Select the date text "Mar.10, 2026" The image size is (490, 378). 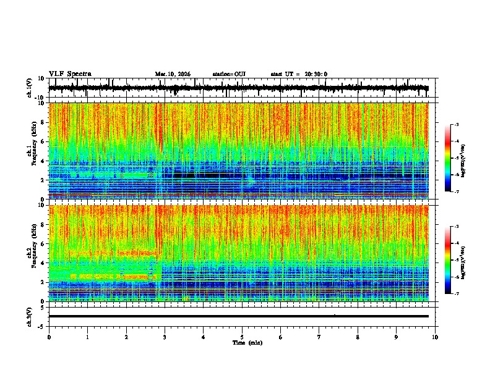[173, 74]
